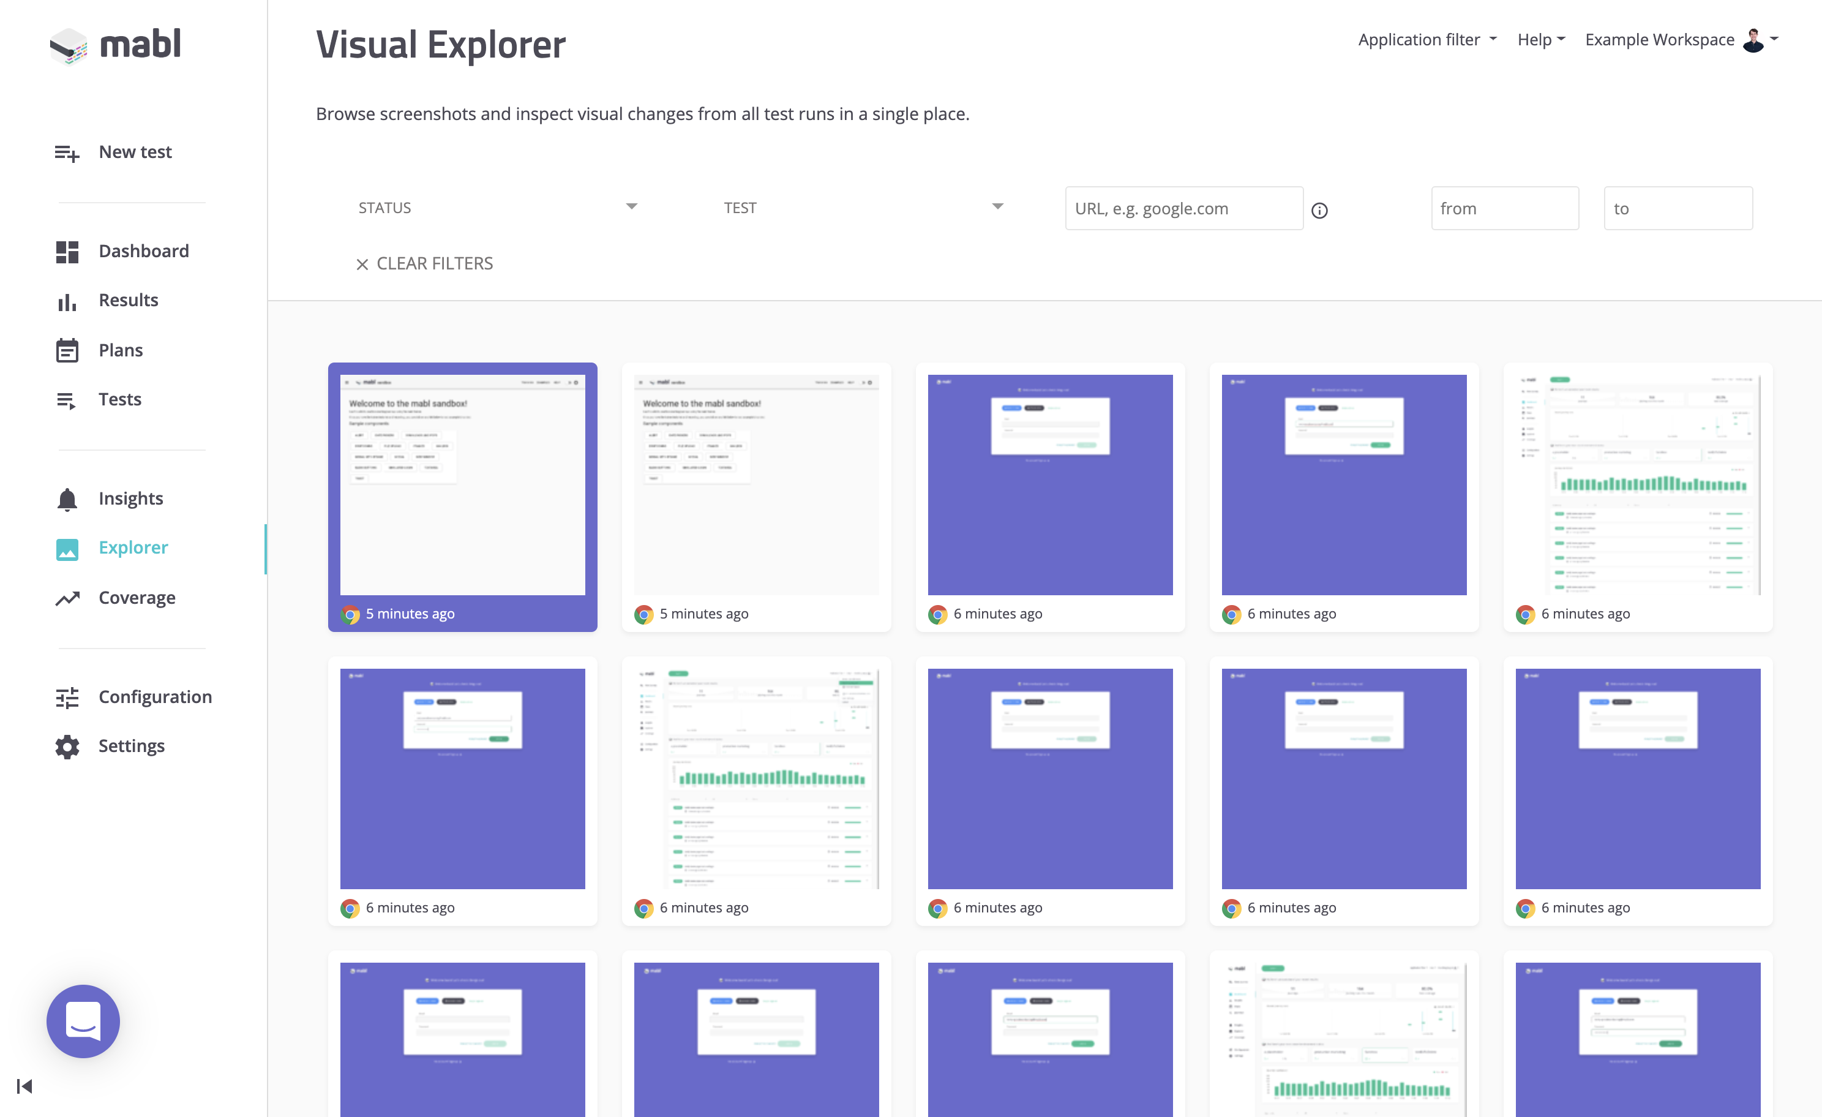
Task: Go to the Tests page
Action: [120, 399]
